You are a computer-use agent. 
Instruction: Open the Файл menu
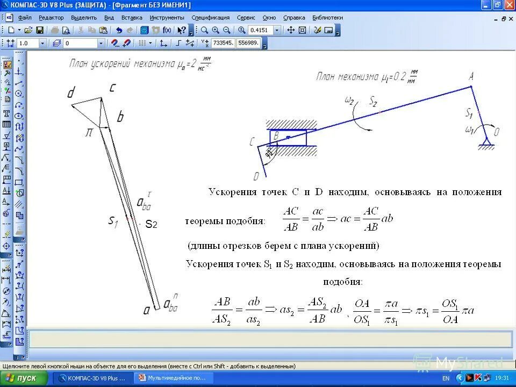coord(25,18)
